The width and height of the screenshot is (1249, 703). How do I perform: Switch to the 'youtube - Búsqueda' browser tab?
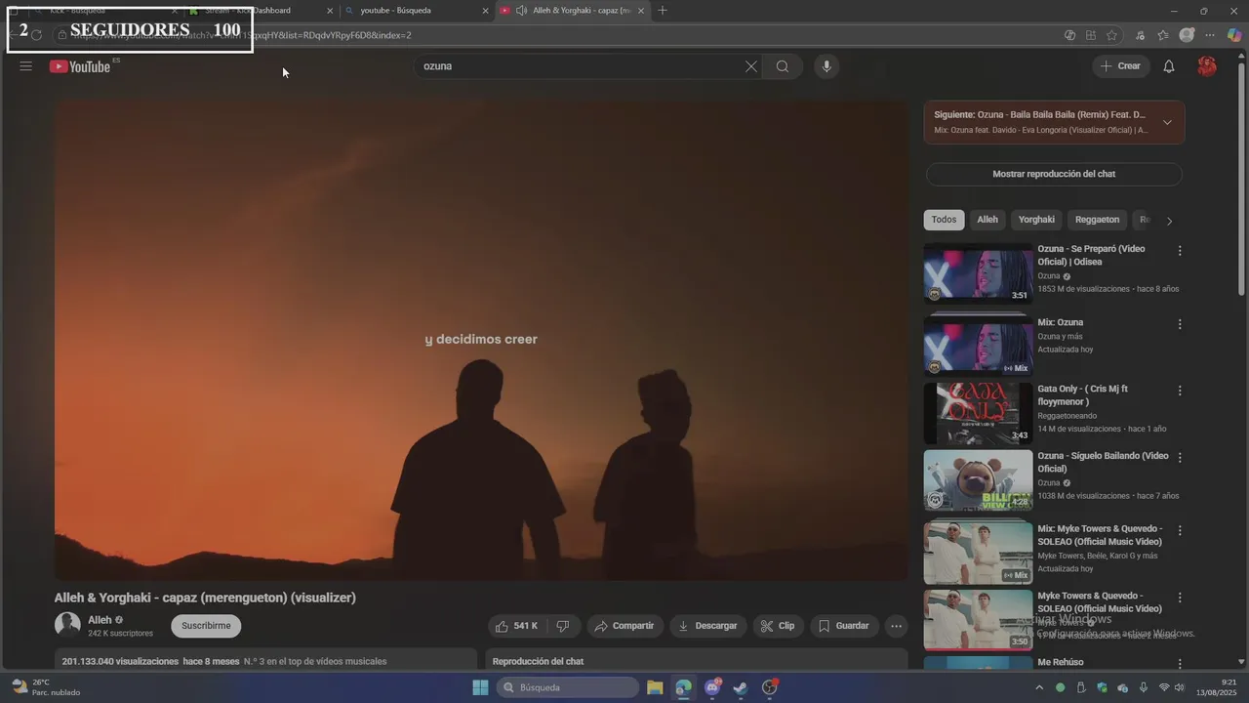[x=416, y=11]
